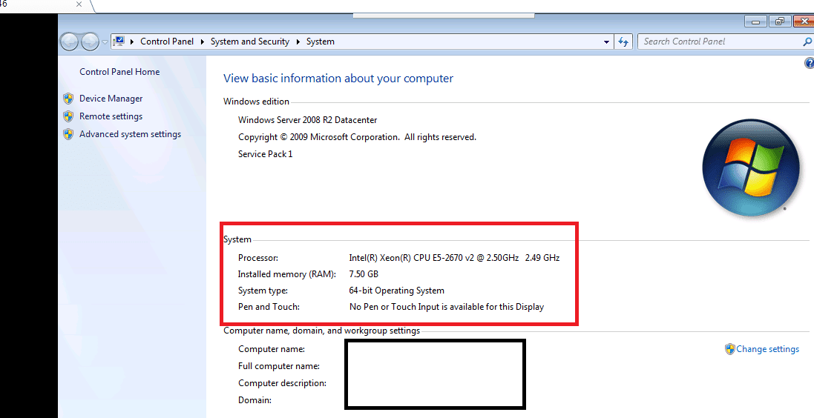This screenshot has height=418, width=814.
Task: Click 'Service Pack 1' text
Action: coord(266,154)
